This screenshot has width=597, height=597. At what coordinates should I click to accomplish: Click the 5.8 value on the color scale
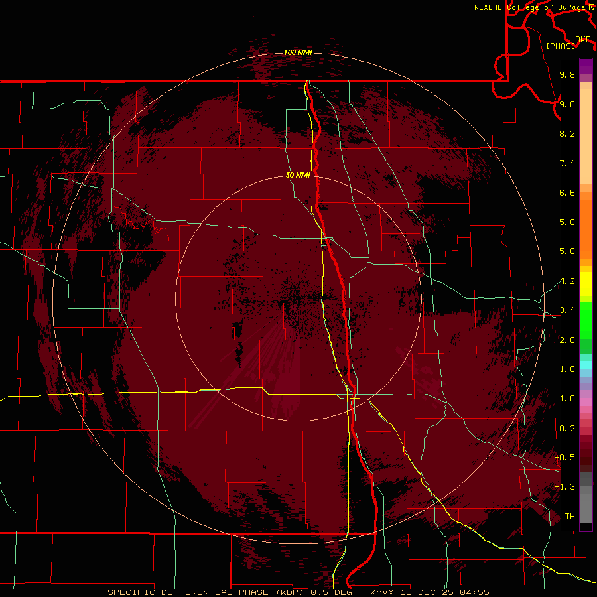(x=567, y=222)
